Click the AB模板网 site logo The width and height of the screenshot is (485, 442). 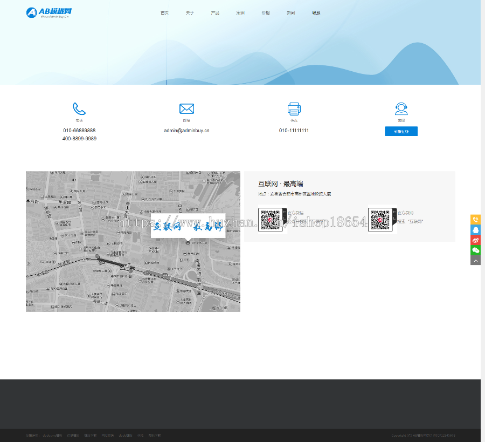coord(49,13)
